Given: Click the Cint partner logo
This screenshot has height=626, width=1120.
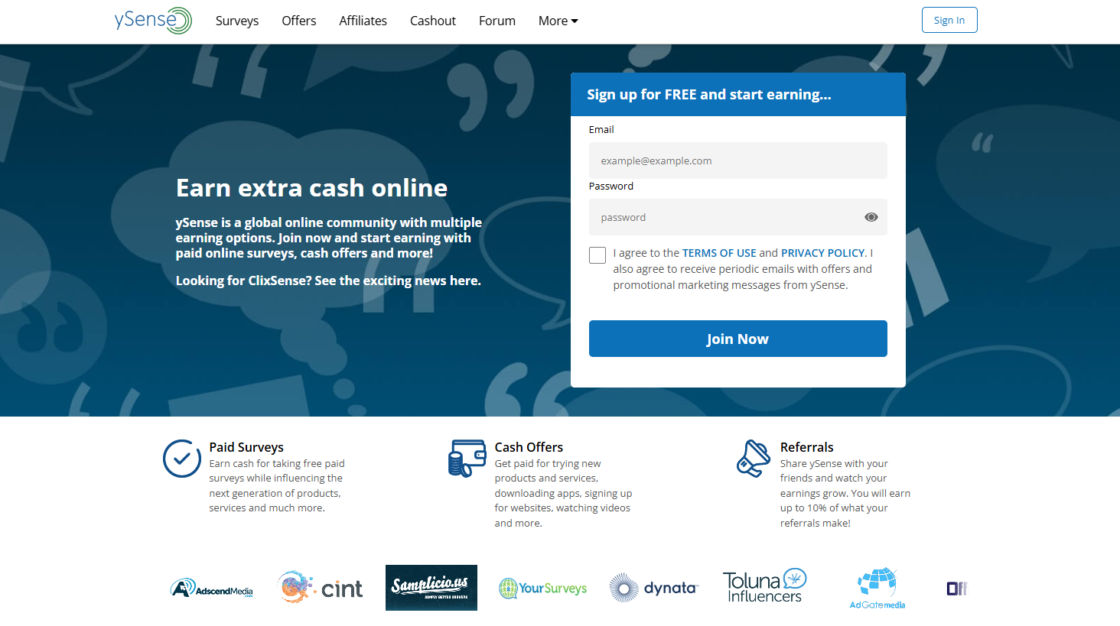Looking at the screenshot, I should pyautogui.click(x=321, y=588).
